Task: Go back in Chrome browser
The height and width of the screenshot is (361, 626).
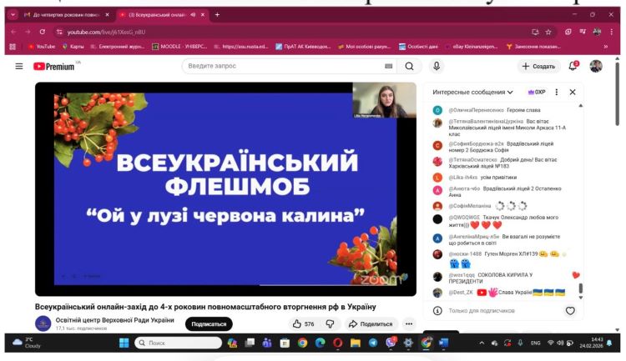Action: pos(13,32)
